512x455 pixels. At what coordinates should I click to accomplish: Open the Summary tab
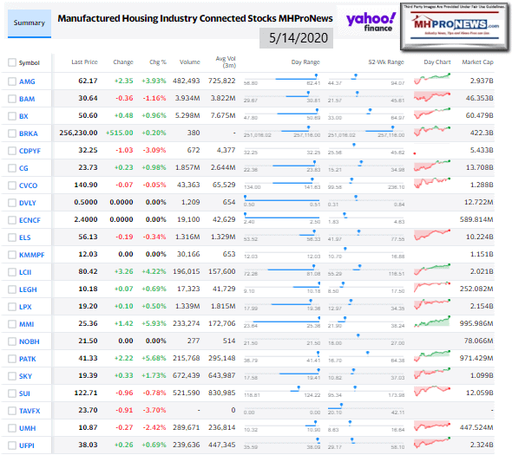[29, 23]
